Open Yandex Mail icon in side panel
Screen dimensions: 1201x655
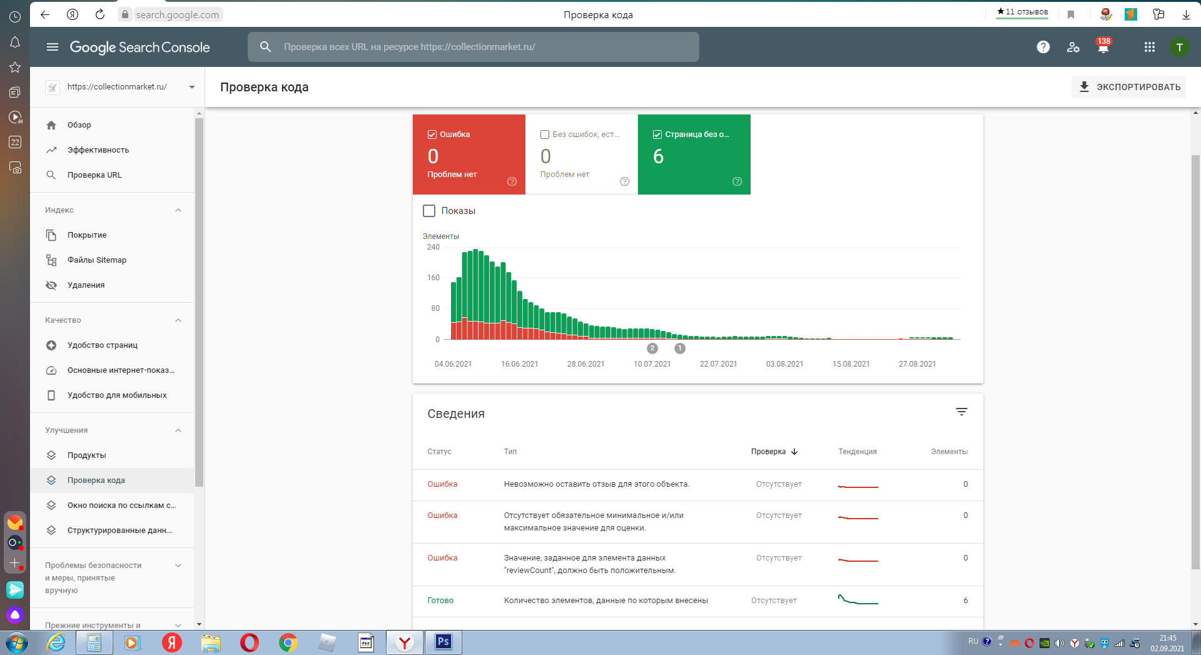click(x=15, y=522)
